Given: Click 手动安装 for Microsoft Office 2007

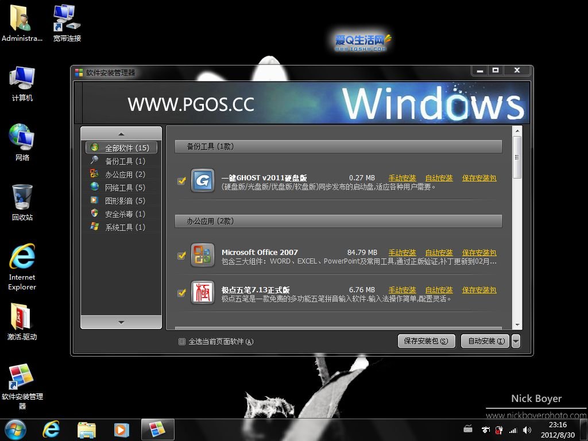Looking at the screenshot, I should pos(402,253).
